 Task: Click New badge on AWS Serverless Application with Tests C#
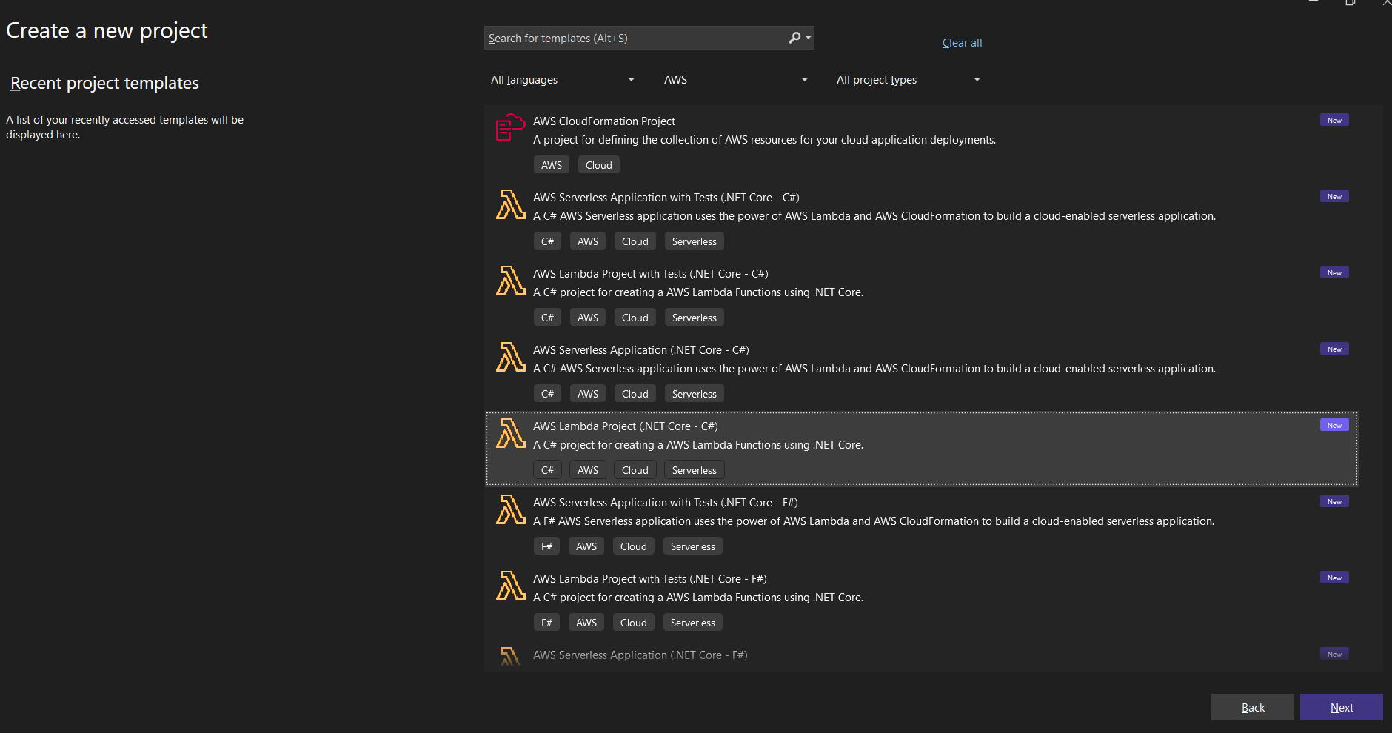1334,196
